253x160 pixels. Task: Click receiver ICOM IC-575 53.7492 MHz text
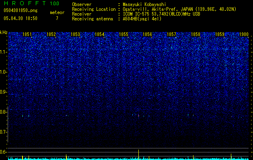click(161, 14)
